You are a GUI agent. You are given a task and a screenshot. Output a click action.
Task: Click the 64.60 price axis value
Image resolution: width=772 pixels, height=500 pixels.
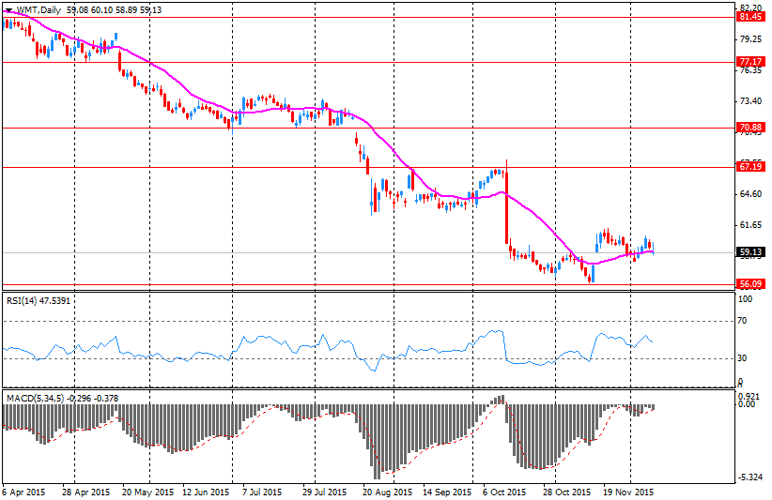750,194
